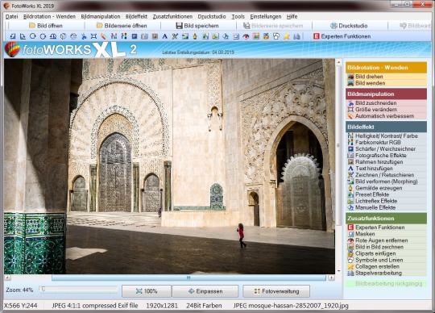Click the red E Experten Funktionen toolbar button
Screen dimensions: 435x313
(x=342, y=36)
